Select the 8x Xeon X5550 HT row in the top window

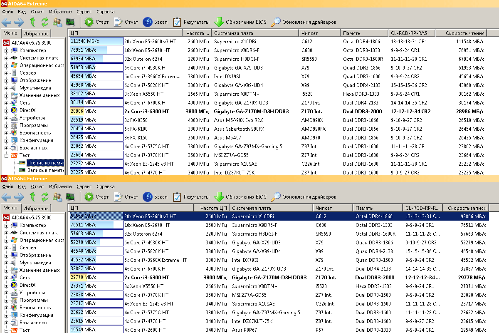[x=144, y=94]
